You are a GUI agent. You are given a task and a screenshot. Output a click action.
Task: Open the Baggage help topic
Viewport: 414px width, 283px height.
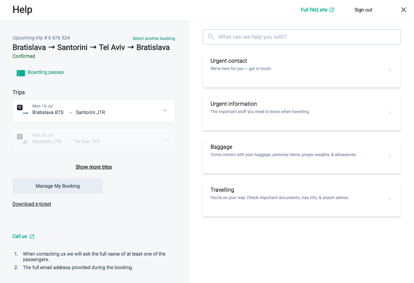[302, 156]
